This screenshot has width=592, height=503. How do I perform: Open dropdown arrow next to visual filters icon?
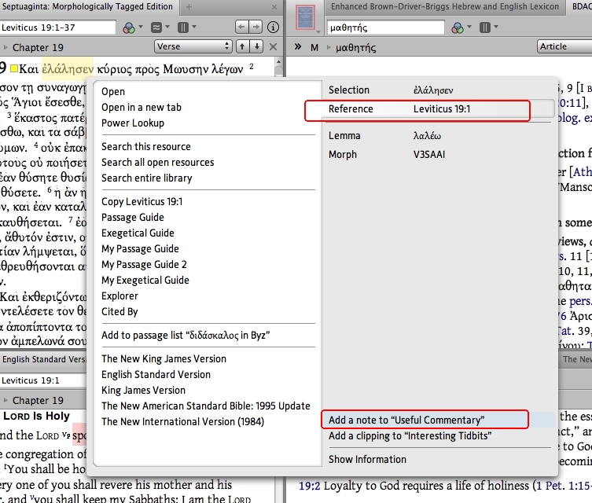click(141, 27)
